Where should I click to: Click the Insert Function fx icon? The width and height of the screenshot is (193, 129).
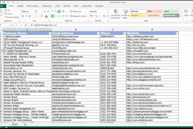(x=26, y=25)
